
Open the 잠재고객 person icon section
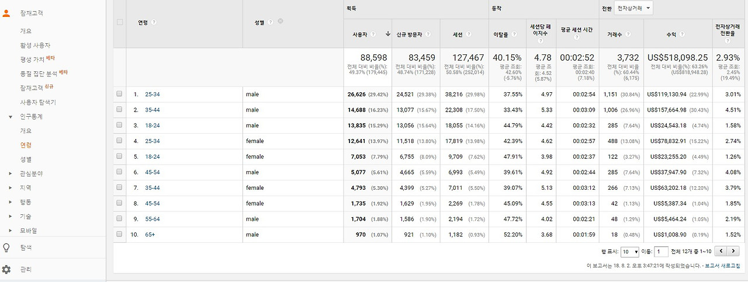tap(6, 13)
